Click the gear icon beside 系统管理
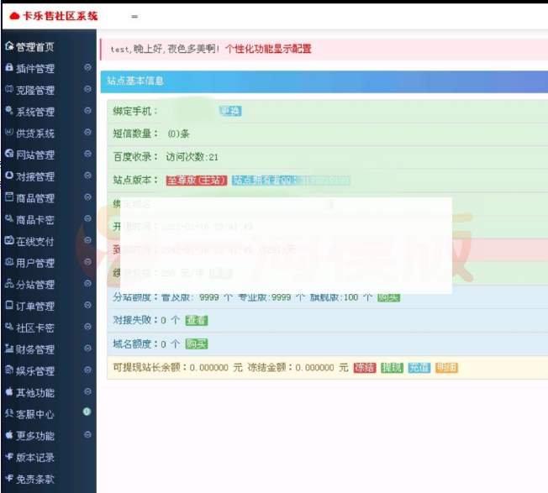The height and width of the screenshot is (493, 548). (8, 111)
